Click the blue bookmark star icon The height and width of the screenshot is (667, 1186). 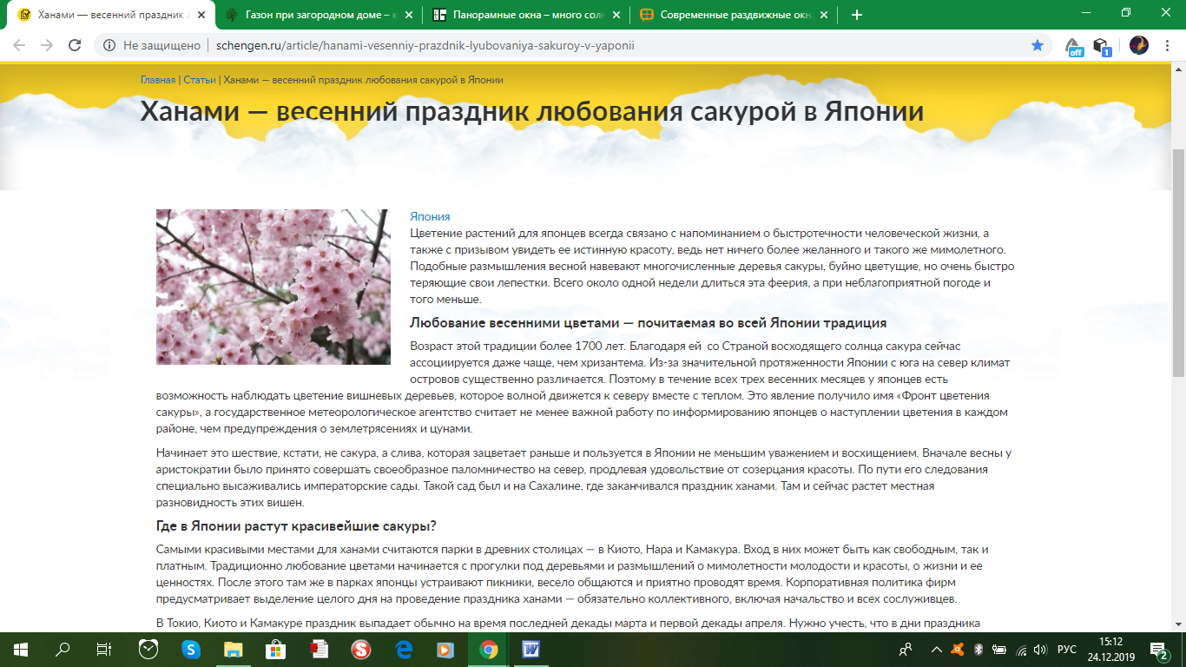click(x=1037, y=45)
